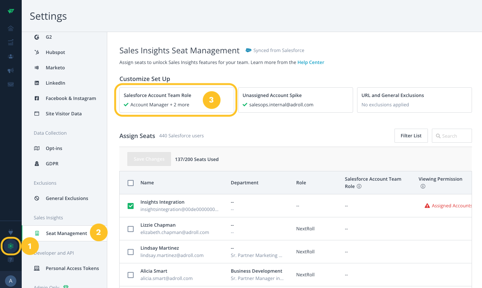Click the Save Changes button
Image resolution: width=482 pixels, height=288 pixels.
(149, 159)
